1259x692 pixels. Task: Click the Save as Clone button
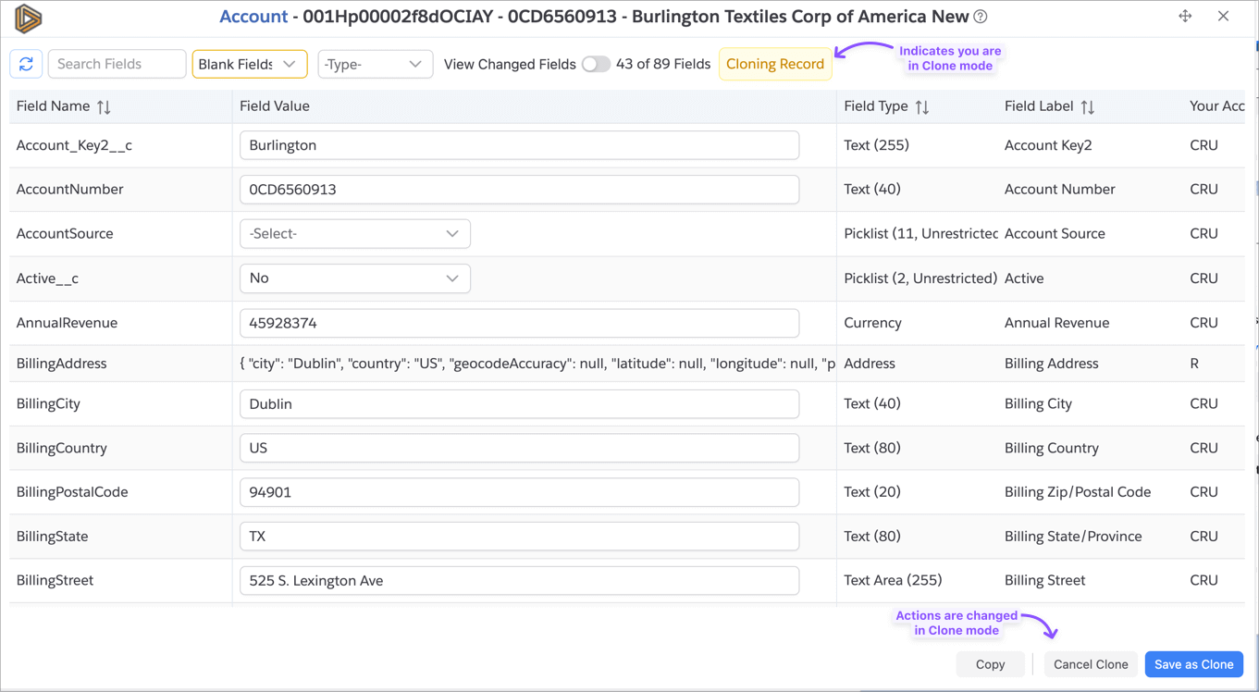(x=1193, y=664)
